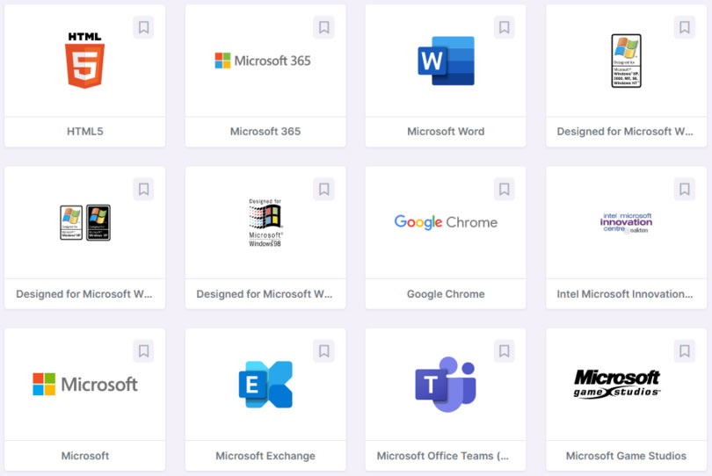Bookmark the Microsoft Game Studios logo
712x476 pixels.
click(684, 350)
